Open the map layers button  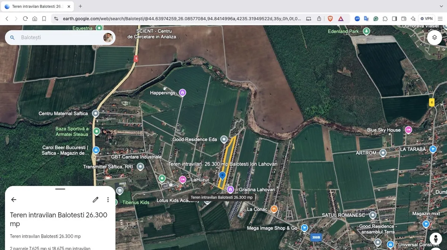(x=434, y=37)
